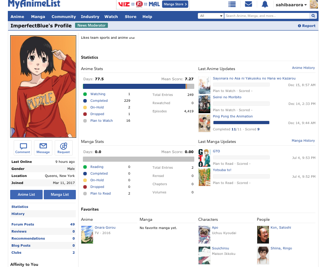
Task: Open Plan to Read list link
Action: click(100, 194)
